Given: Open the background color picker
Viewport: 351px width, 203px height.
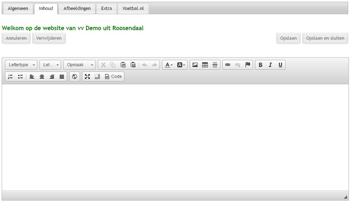Looking at the screenshot, I should click(x=181, y=65).
